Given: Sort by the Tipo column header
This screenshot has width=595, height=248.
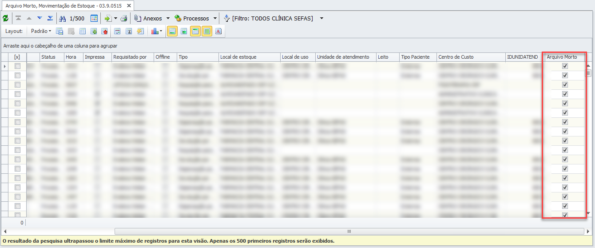Looking at the screenshot, I should (x=198, y=57).
